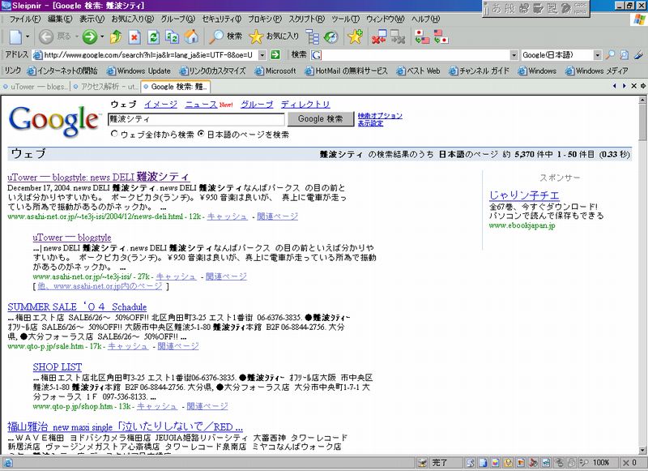Open the 検索オプション link
648x471 pixels.
[380, 116]
